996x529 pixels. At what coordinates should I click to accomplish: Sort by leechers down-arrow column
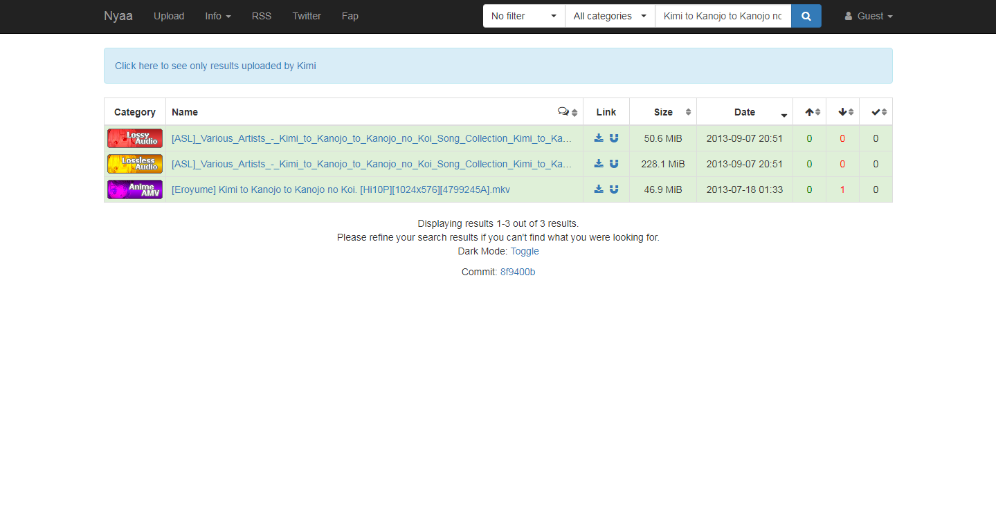click(x=842, y=112)
